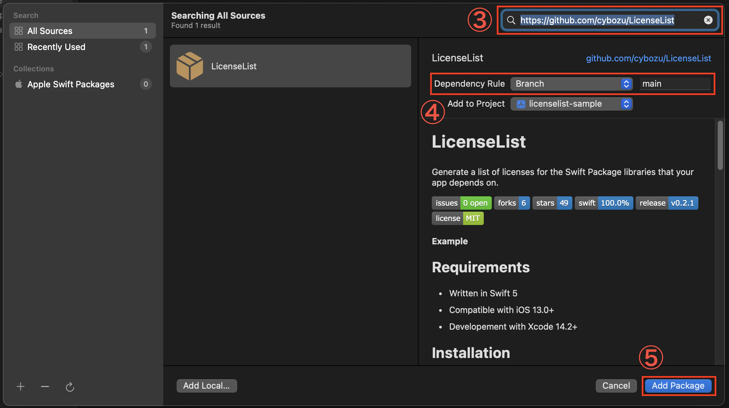Clear the search field with the X icon
729x408 pixels.
coord(708,20)
